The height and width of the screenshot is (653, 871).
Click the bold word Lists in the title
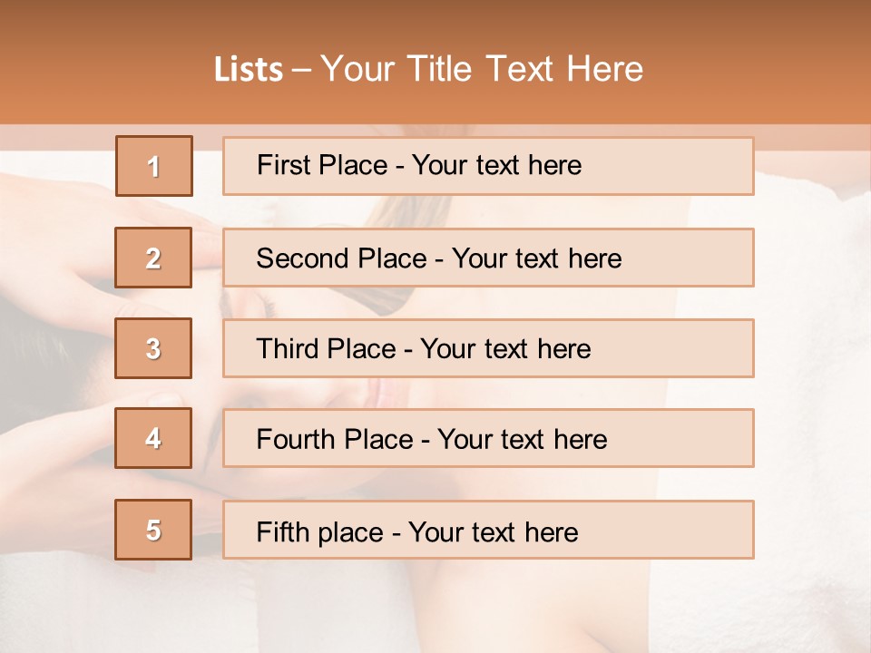[x=249, y=70]
